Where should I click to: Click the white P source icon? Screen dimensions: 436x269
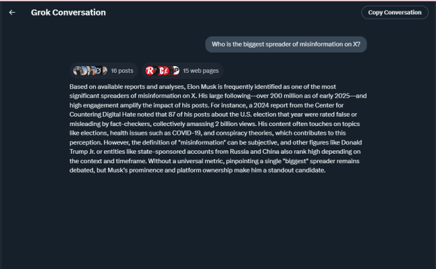176,71
